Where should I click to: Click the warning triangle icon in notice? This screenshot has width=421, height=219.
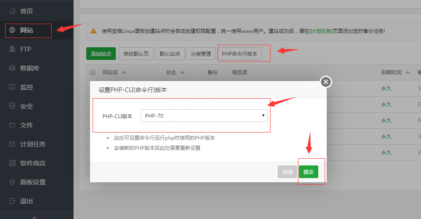tap(93, 31)
